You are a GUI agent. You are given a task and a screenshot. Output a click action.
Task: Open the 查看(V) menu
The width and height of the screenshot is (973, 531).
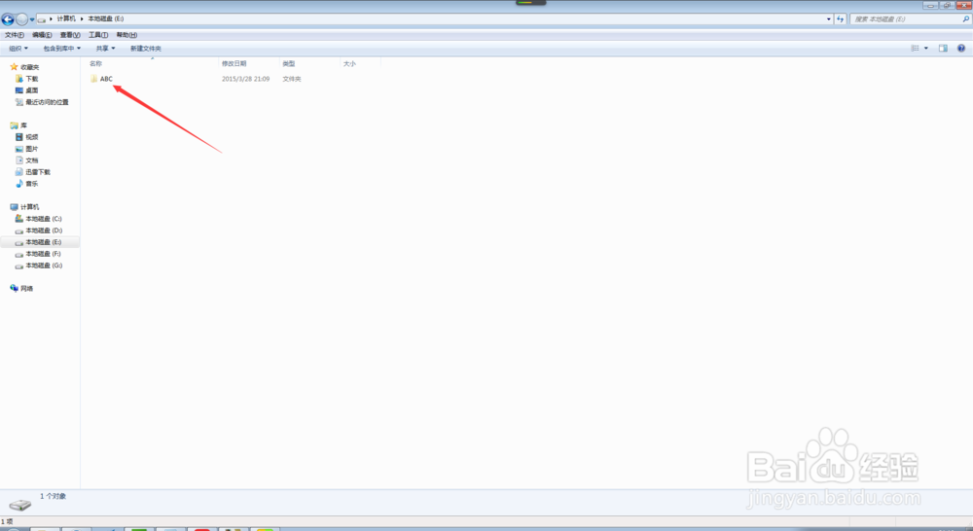70,35
